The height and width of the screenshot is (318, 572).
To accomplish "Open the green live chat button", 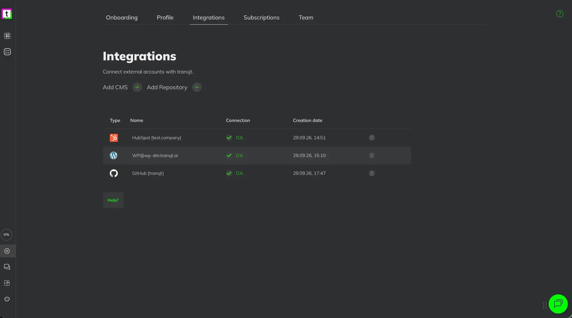I will tap(558, 304).
